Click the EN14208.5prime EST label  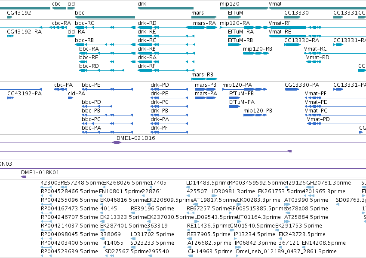323,243
